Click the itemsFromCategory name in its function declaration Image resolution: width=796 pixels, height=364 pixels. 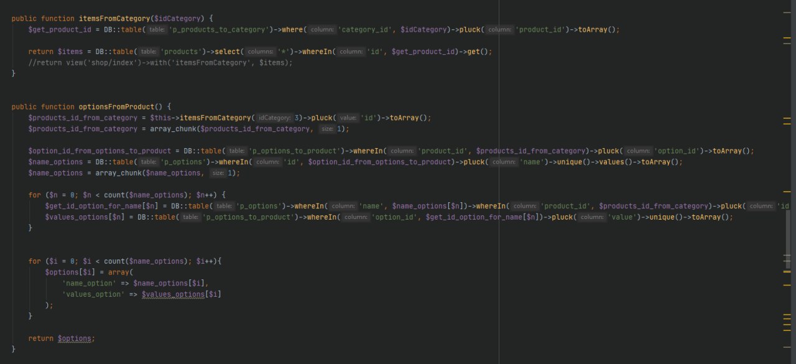pyautogui.click(x=114, y=19)
